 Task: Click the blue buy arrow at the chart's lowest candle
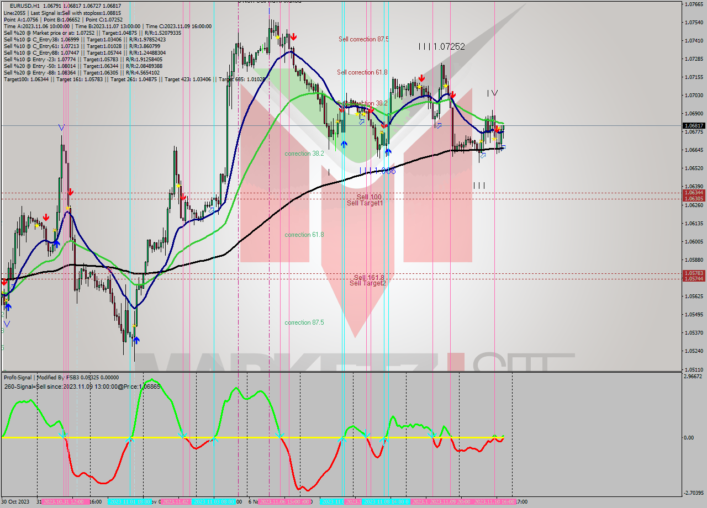136,340
